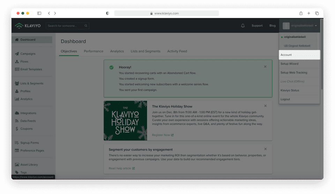Click the search magnifier icon
The height and width of the screenshot is (194, 335).
[86, 25]
